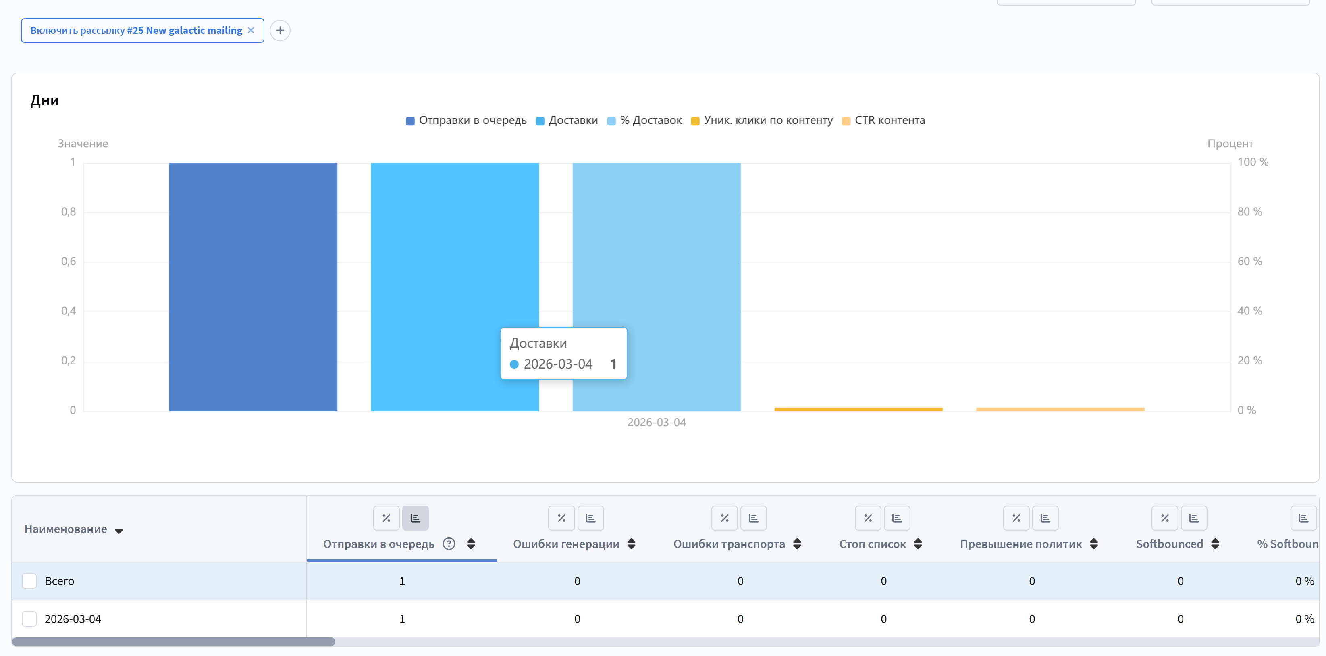Select Отправки в очередь column header
1326x656 pixels.
pos(378,544)
